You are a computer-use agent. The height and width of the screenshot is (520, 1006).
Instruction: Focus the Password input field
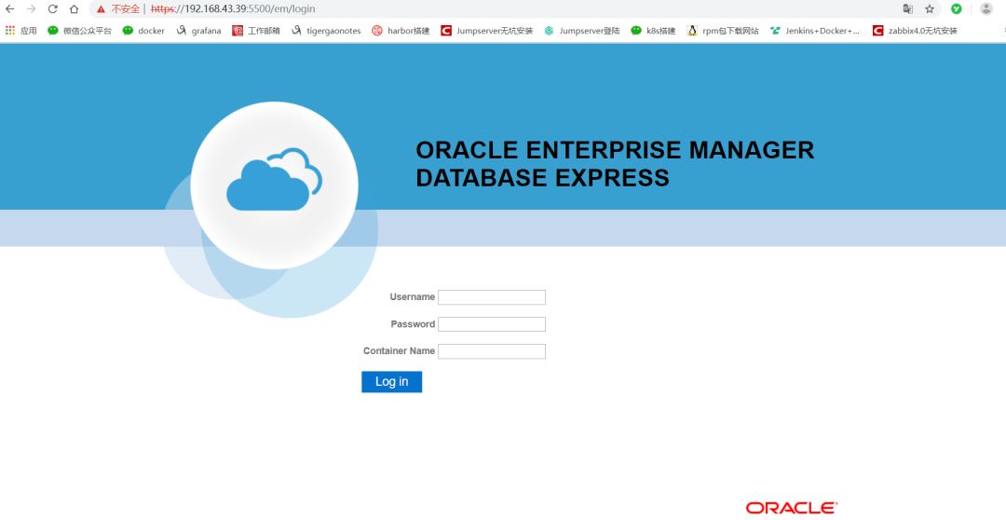pyautogui.click(x=492, y=324)
